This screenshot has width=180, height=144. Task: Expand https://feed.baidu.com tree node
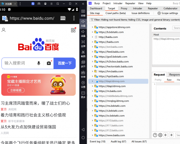93,52
